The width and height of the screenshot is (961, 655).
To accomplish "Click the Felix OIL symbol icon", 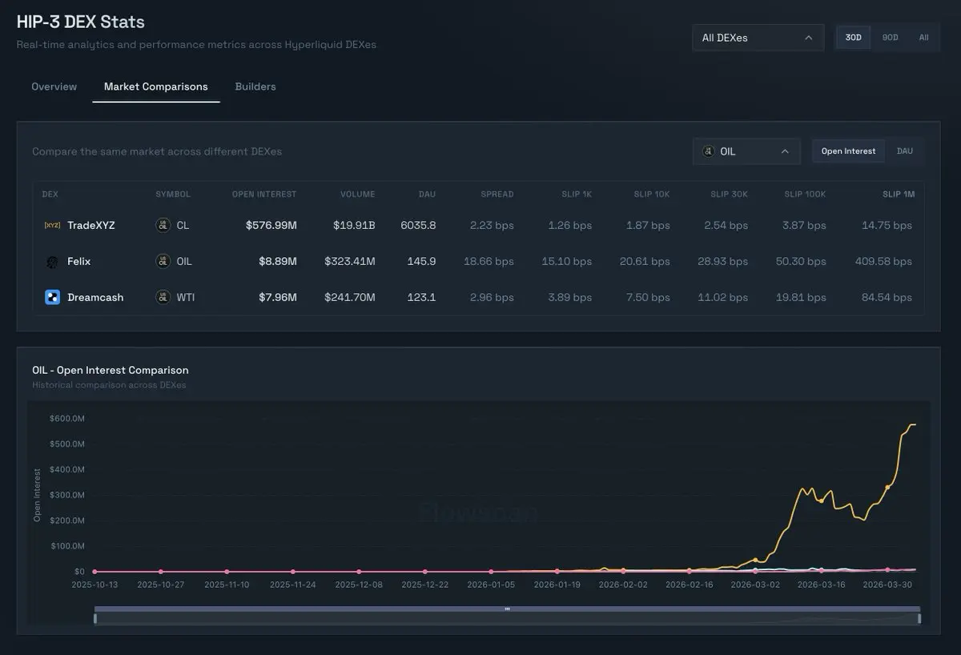I will click(x=163, y=262).
